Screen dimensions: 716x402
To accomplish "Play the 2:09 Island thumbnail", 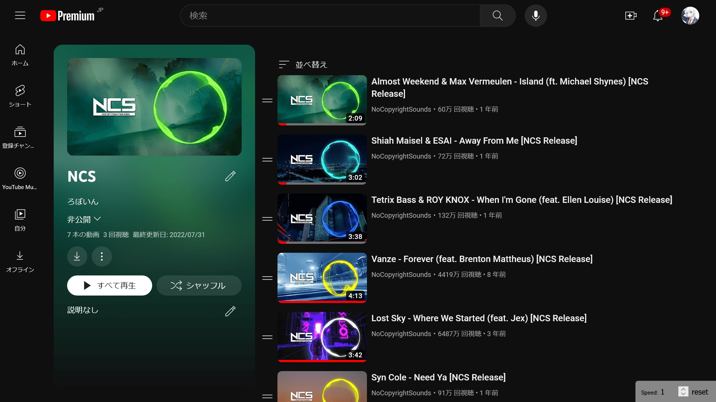I will (x=322, y=100).
